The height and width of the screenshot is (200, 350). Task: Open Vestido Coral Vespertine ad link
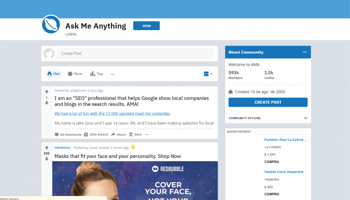pyautogui.click(x=284, y=172)
